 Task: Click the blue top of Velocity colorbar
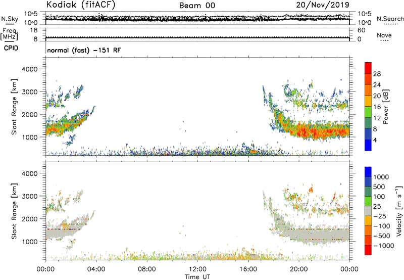point(368,172)
